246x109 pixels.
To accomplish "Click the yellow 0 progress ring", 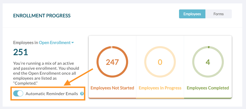I will coord(160,62).
